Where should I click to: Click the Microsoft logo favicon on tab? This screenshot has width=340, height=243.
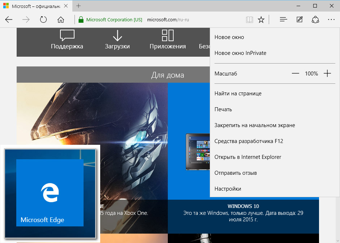[6, 6]
